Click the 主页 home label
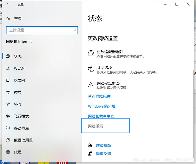The image size is (196, 164). point(18,18)
